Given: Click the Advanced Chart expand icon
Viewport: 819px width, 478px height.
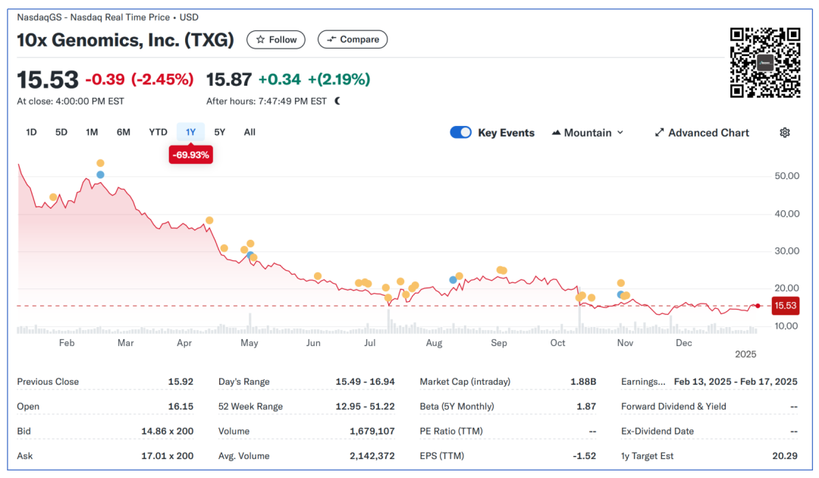Looking at the screenshot, I should tap(659, 133).
